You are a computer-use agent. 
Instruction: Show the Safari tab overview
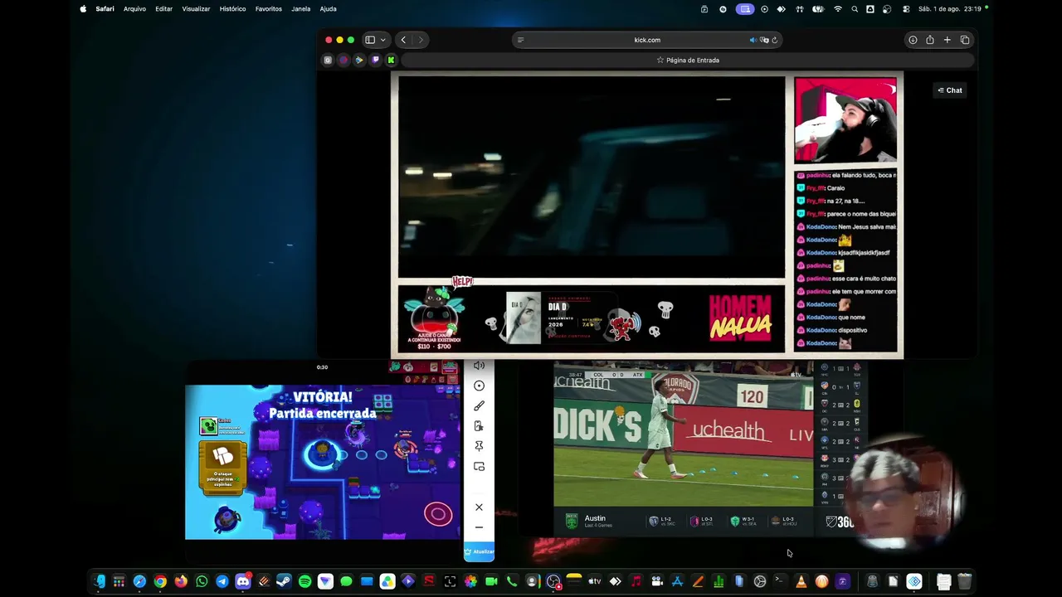point(965,40)
